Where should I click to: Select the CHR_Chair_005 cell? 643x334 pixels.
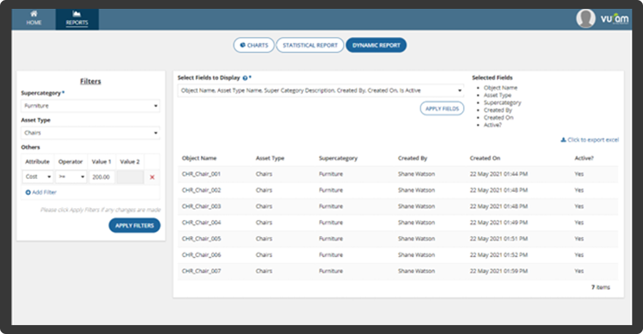coord(201,239)
